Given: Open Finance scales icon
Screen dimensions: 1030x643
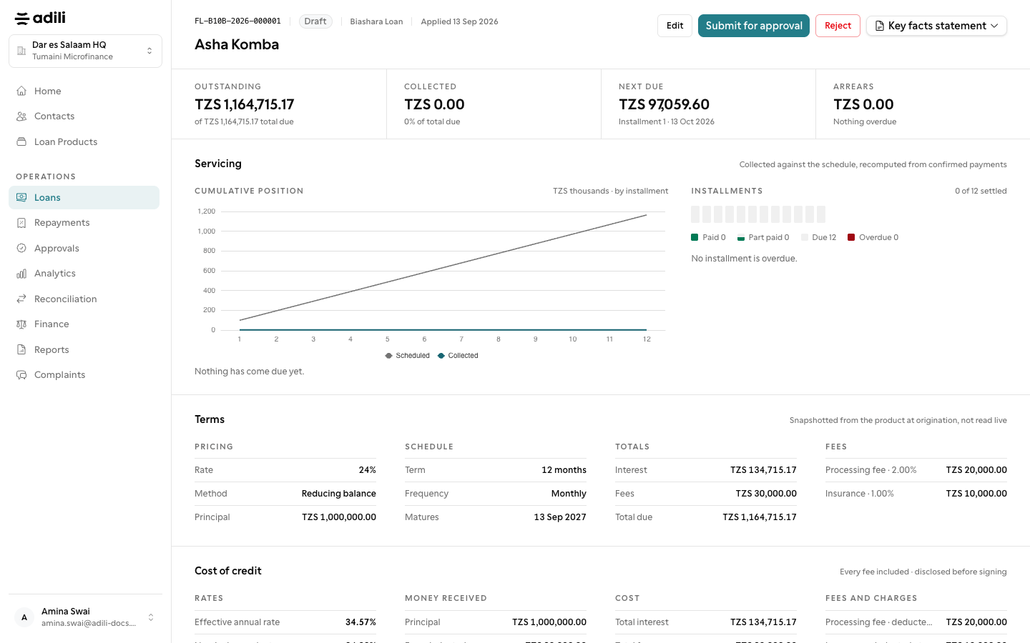Looking at the screenshot, I should point(21,324).
